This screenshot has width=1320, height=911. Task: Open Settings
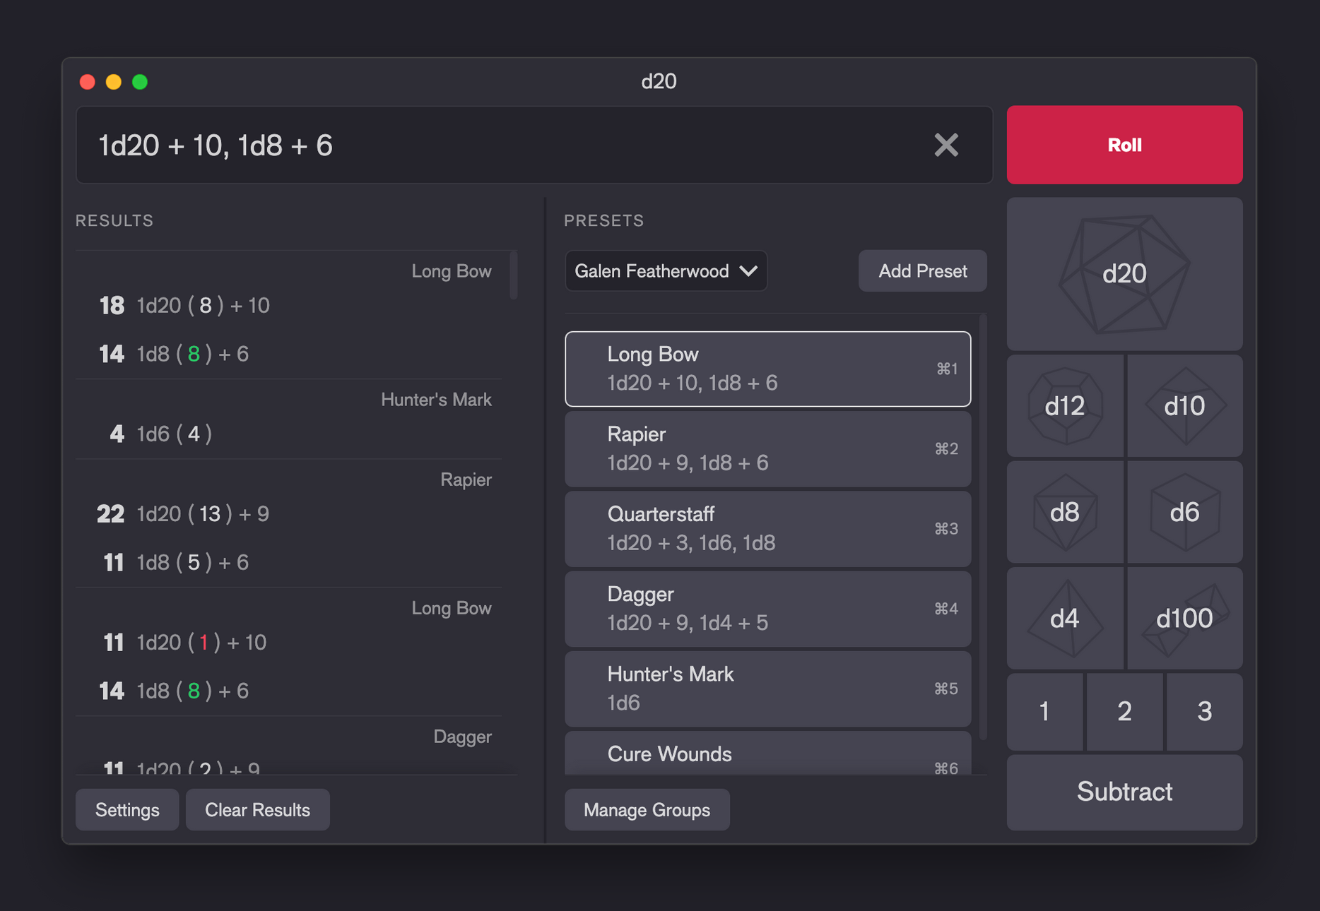[127, 810]
